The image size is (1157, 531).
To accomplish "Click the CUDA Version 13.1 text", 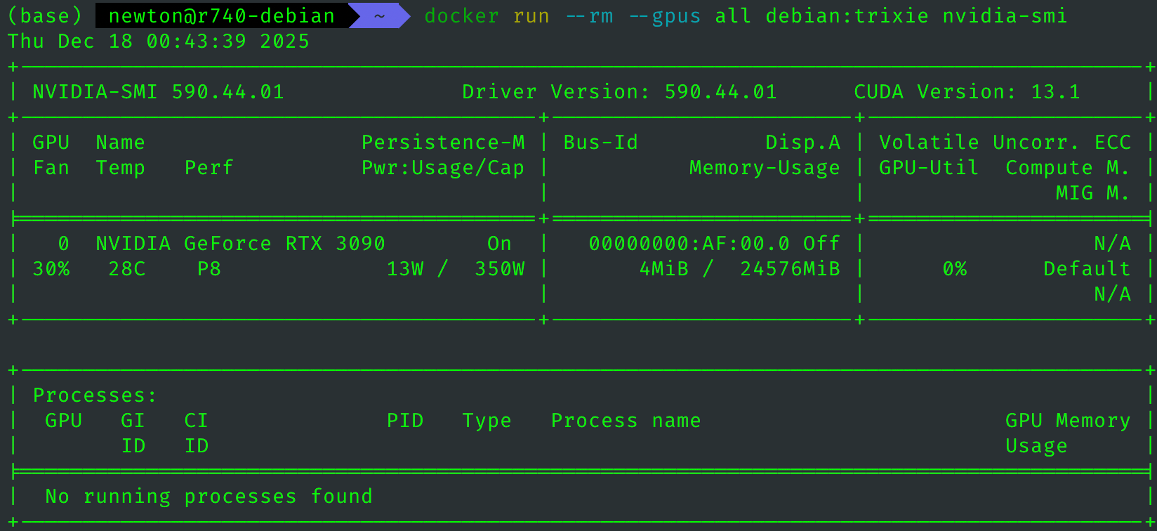I will pyautogui.click(x=967, y=92).
